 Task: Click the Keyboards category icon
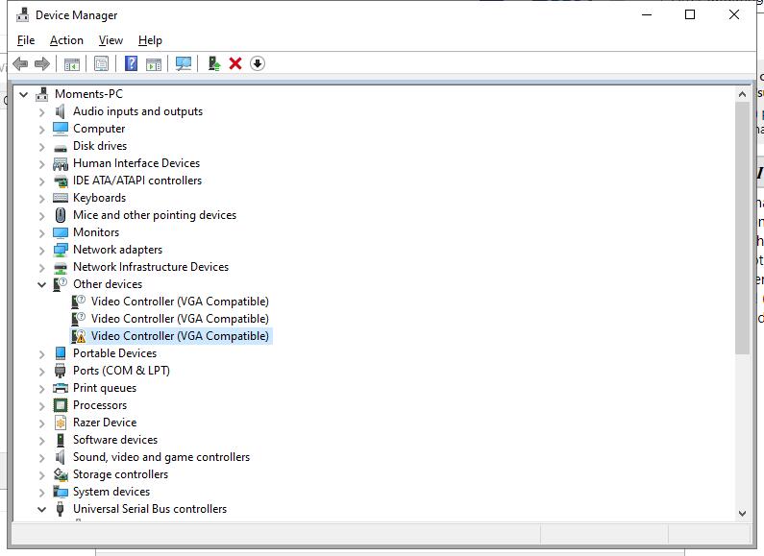[61, 198]
